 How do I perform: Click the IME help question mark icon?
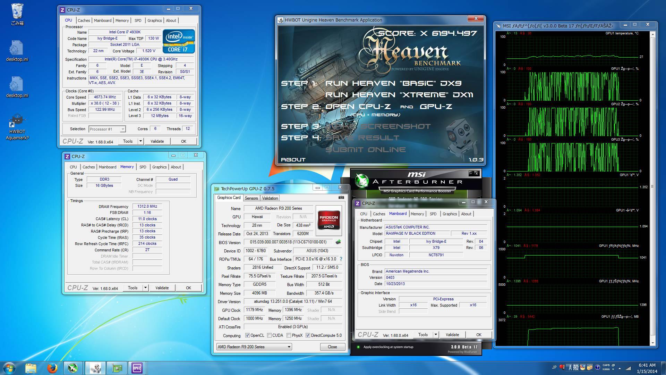597,367
